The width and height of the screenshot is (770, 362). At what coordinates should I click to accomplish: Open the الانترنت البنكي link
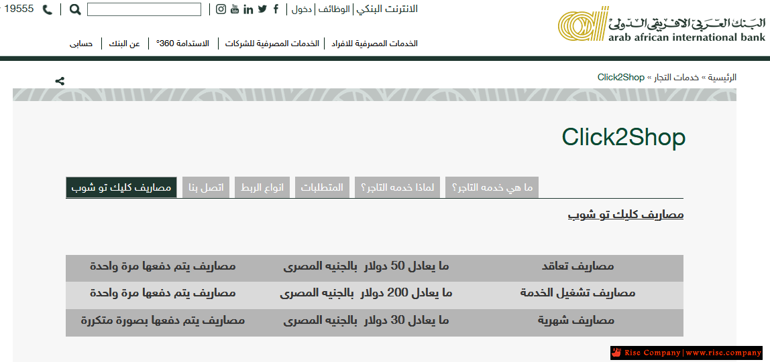click(x=387, y=9)
